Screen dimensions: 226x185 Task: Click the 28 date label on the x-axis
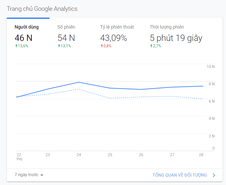point(201,155)
